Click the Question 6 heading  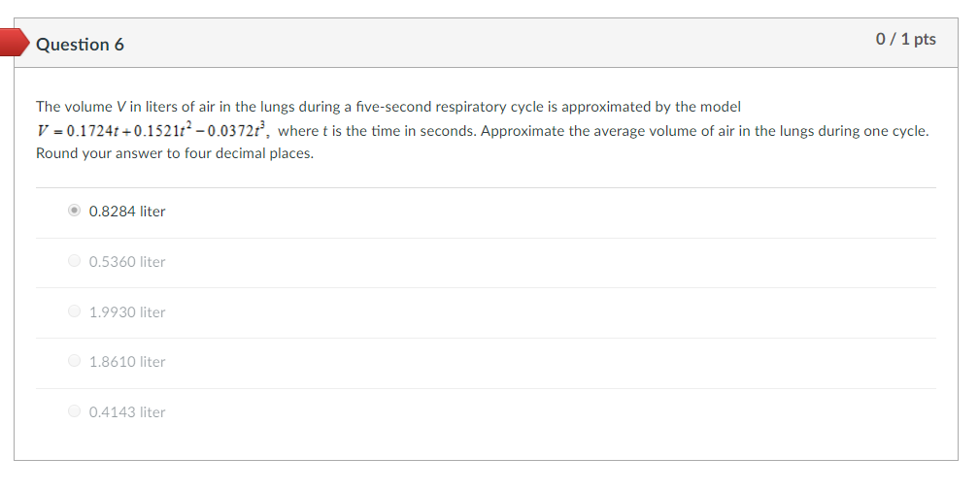(80, 45)
